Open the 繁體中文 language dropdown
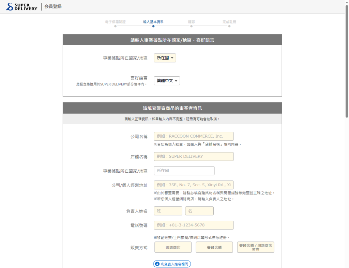 [x=167, y=81]
